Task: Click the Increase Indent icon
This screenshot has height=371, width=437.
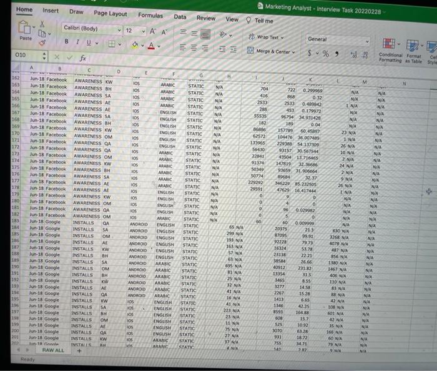Action: [233, 49]
